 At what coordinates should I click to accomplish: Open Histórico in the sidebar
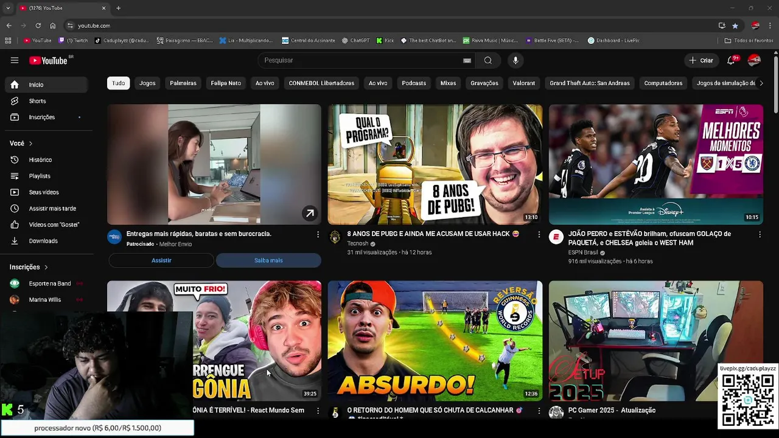click(46, 159)
